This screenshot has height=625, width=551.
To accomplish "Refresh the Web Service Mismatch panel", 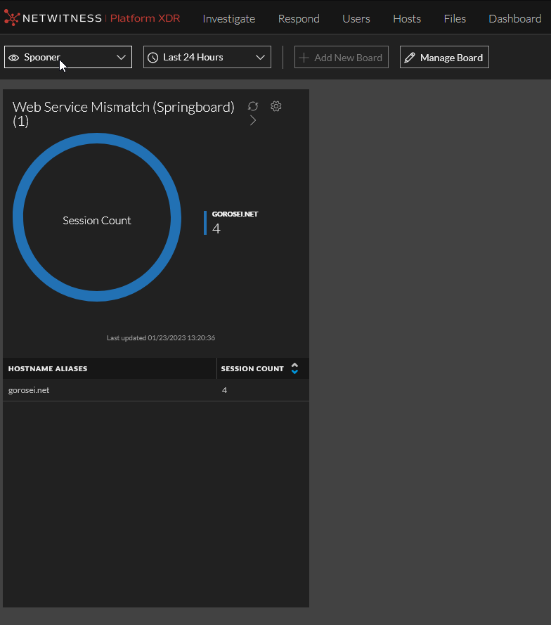I will click(253, 106).
